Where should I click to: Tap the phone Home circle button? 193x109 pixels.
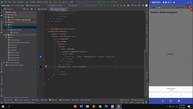(x=171, y=101)
